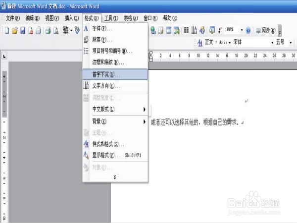This screenshot has height=223, width=297.
Task: Click the Insert Table icon
Action: click(x=169, y=30)
